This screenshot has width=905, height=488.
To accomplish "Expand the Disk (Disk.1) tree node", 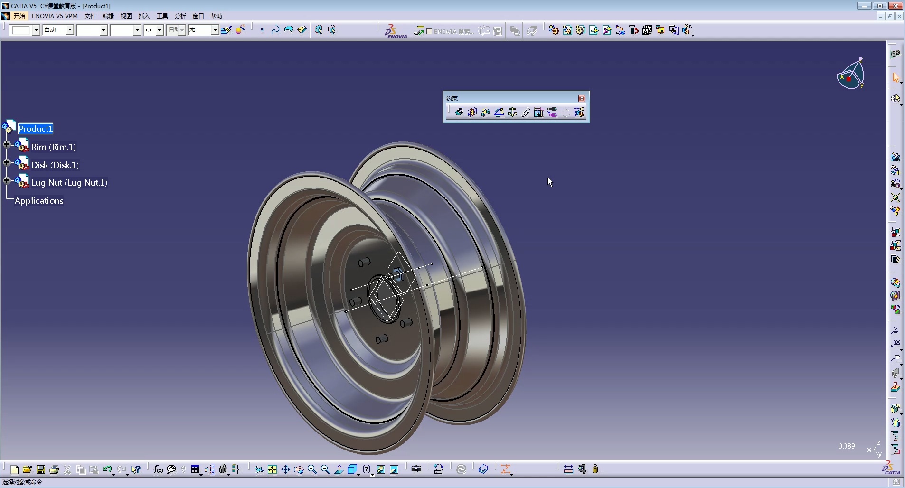I will pyautogui.click(x=7, y=162).
